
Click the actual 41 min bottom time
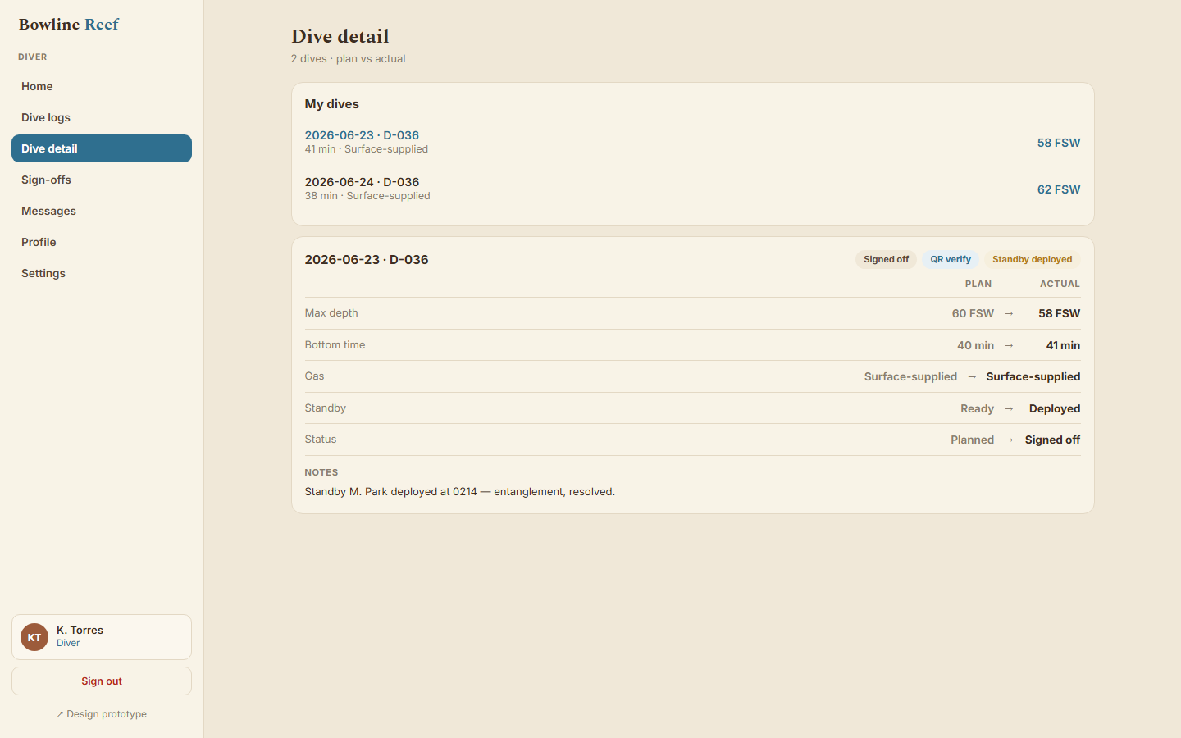point(1063,345)
